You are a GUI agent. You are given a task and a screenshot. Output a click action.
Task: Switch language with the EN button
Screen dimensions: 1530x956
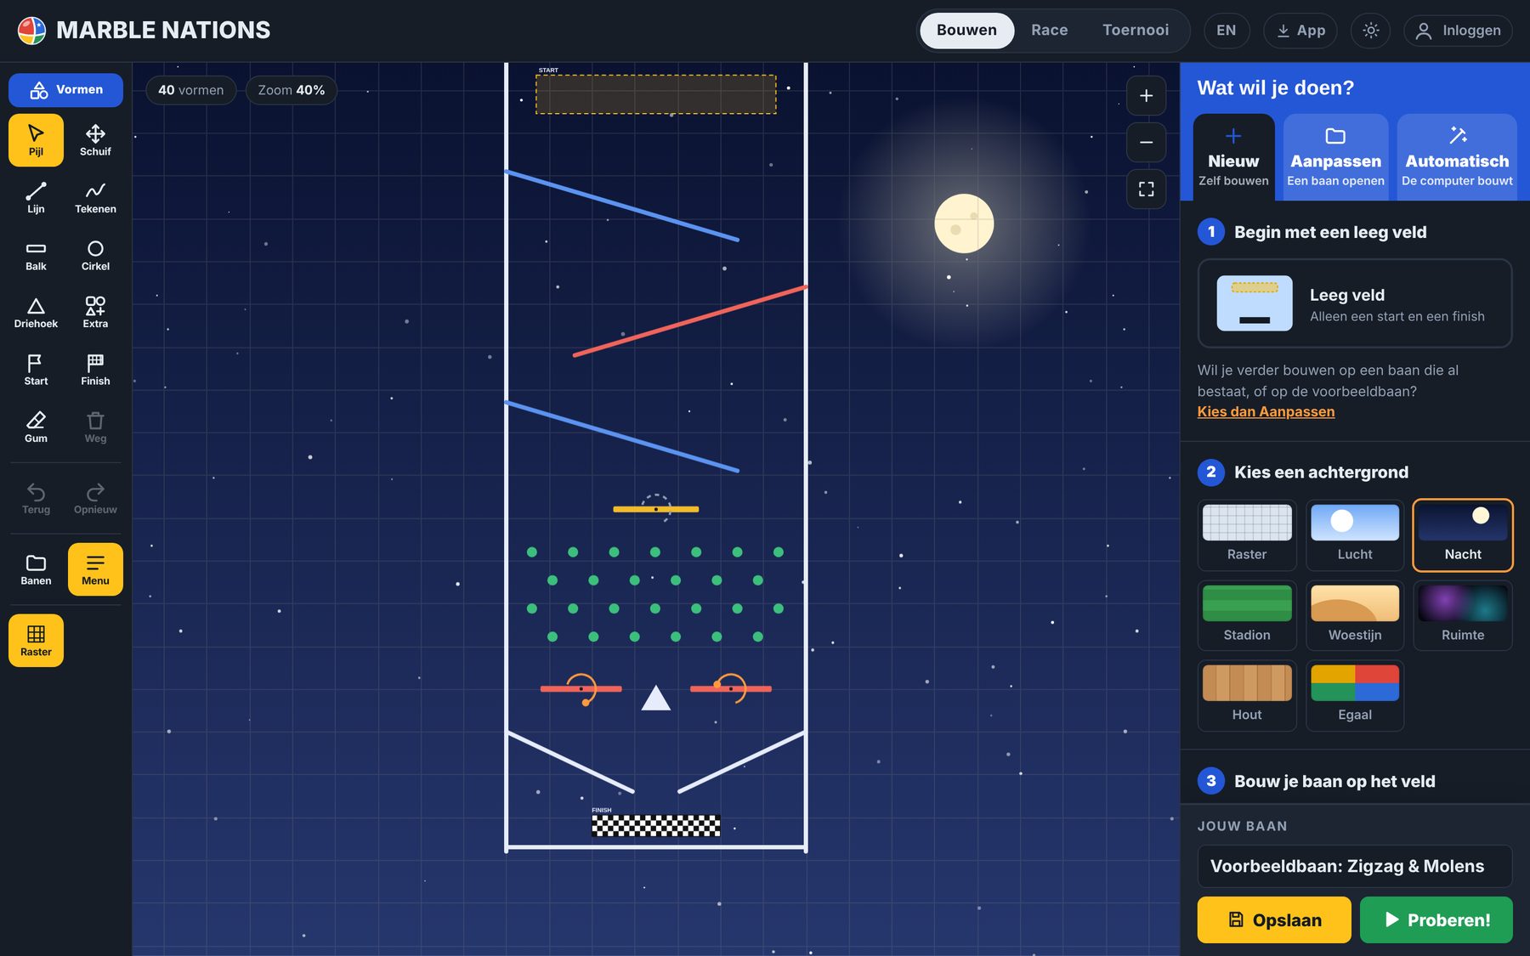coord(1226,30)
